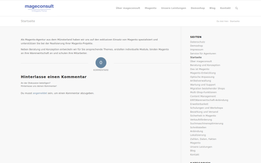Open Magento-Entwicklung sidebar link
The image size is (261, 163).
pyautogui.click(x=203, y=73)
